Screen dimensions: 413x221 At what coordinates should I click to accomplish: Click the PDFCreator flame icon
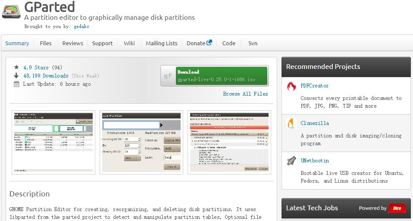291,86
